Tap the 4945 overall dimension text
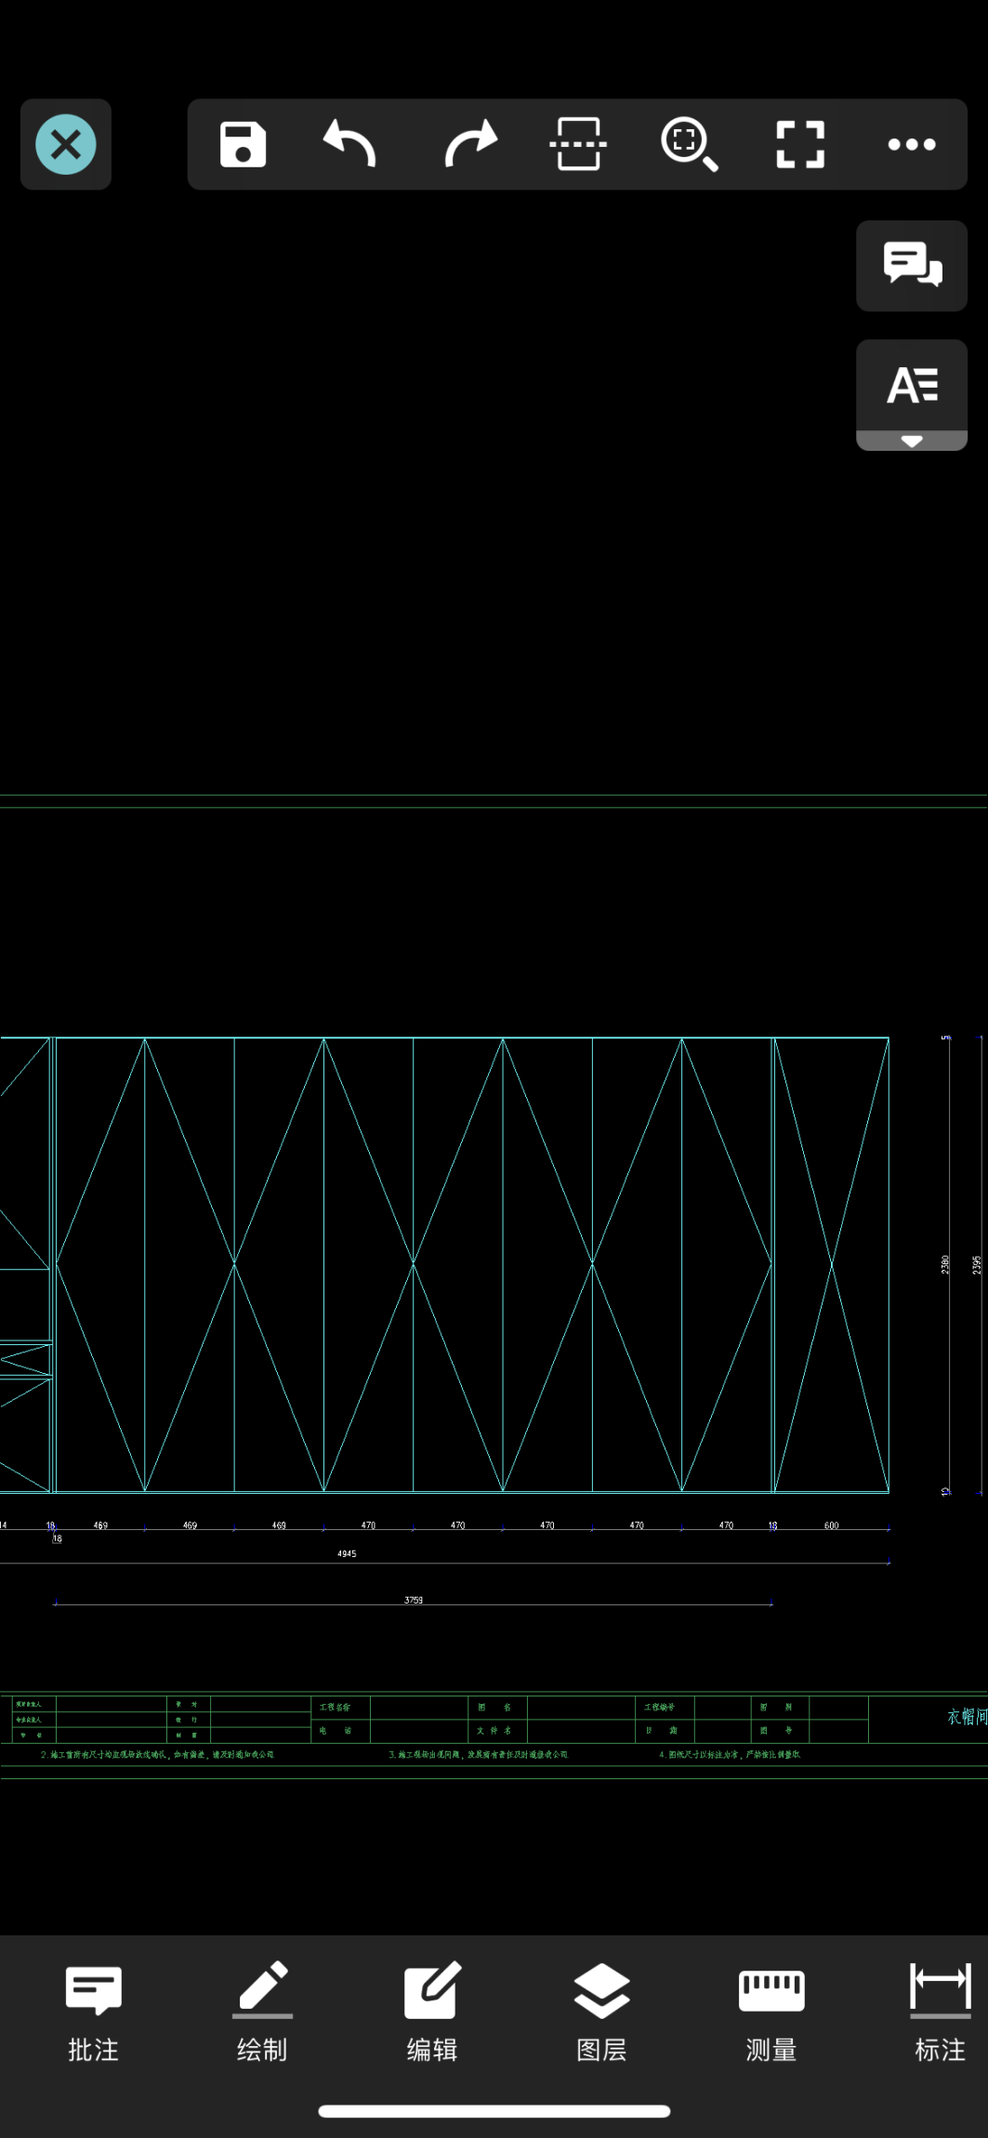 point(347,1553)
